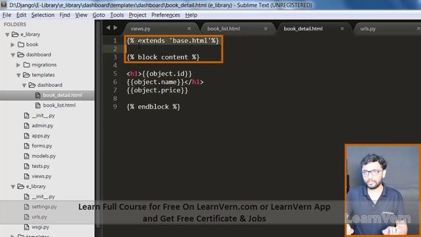The height and width of the screenshot is (237, 421).
Task: Open the View menu
Action: 81,15
